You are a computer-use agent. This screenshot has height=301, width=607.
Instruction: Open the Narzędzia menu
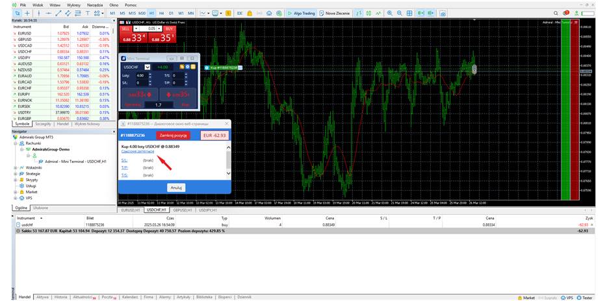point(95,5)
